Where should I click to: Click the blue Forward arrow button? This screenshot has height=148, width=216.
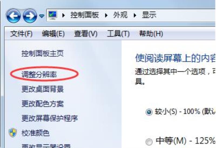pos(30,16)
